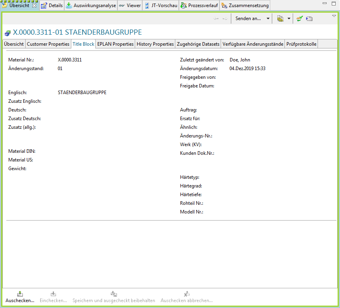Show the Verfügbare Änderungsstände sub-tab
Screen dimensions: 340x308
(x=253, y=44)
